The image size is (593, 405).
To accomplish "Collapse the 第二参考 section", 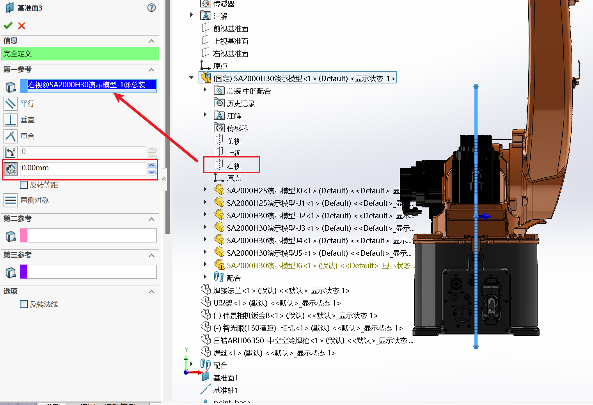I will (152, 219).
